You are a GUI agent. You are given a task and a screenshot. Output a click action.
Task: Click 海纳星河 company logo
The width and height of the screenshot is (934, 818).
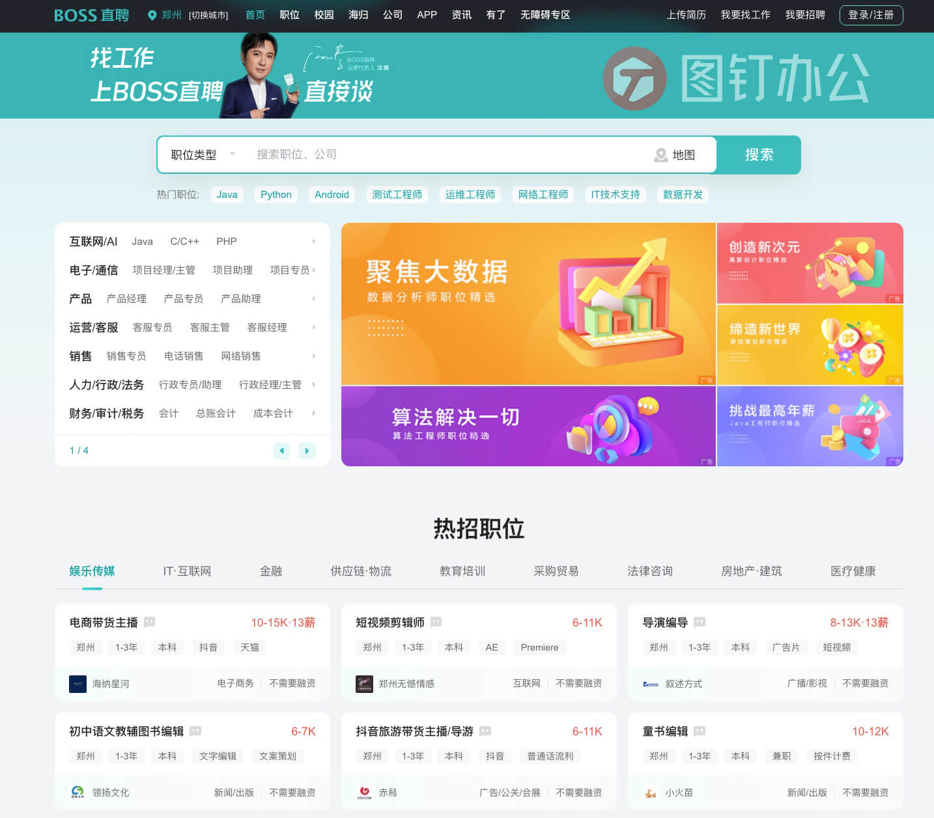[78, 684]
